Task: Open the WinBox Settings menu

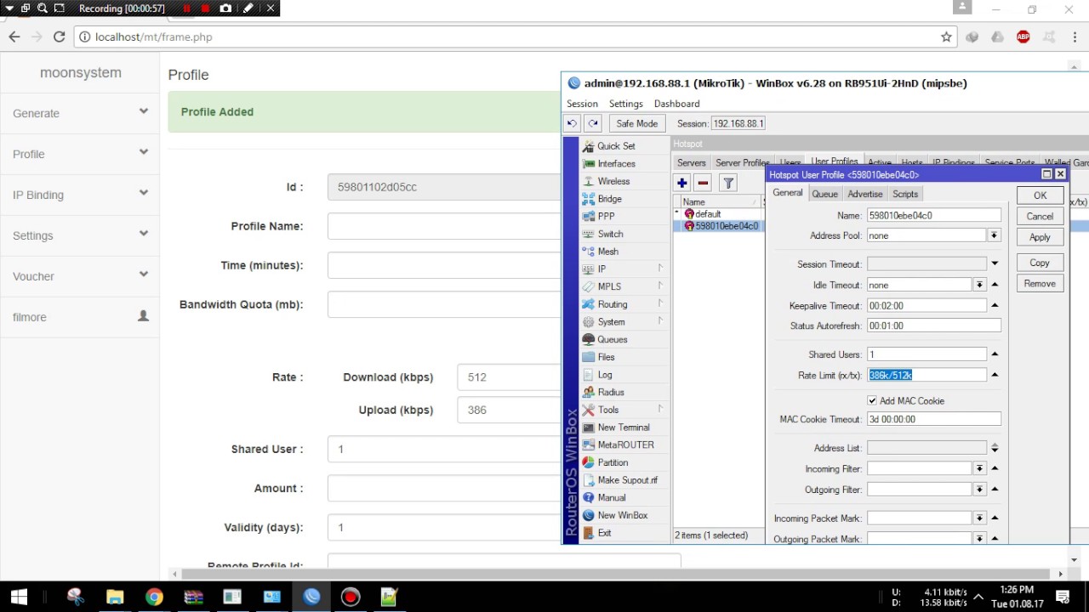Action: pos(625,104)
